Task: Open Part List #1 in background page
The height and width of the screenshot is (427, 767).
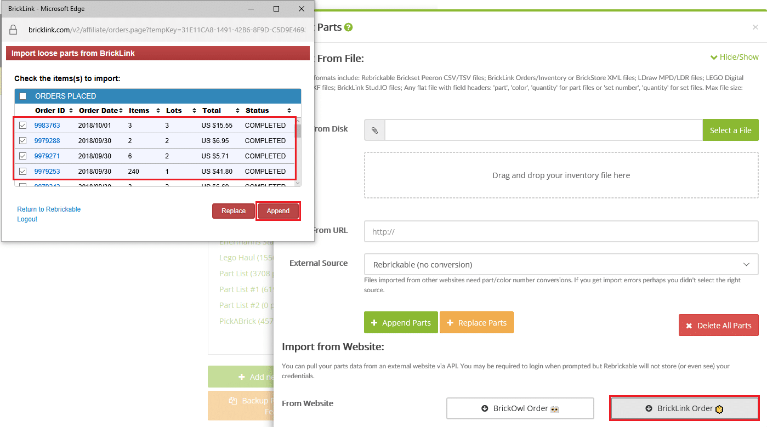Action: click(246, 289)
